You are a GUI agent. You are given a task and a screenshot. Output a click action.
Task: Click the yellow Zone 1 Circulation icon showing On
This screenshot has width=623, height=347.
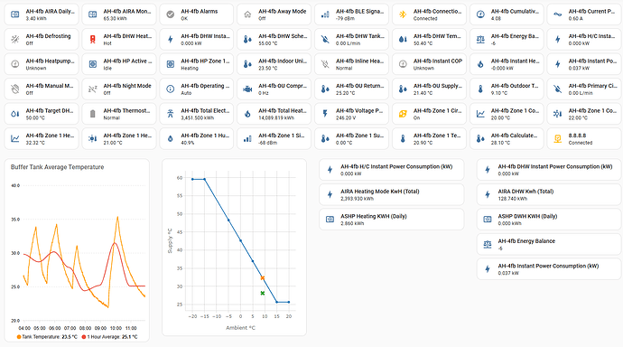tap(403, 114)
